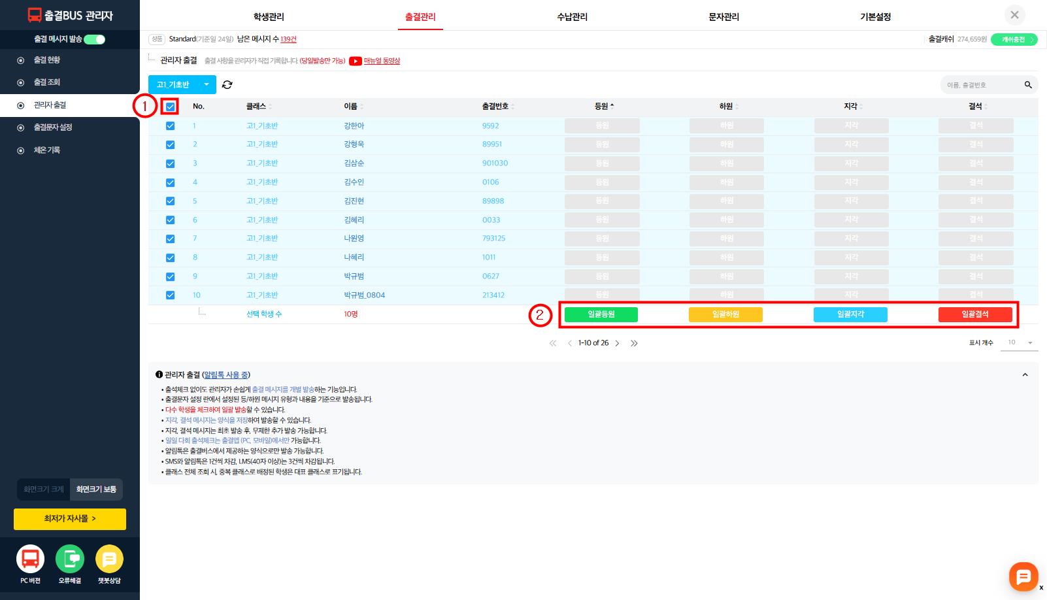Toggle the 출결 메시지 발송 switch
The image size is (1047, 600).
pyautogui.click(x=95, y=39)
